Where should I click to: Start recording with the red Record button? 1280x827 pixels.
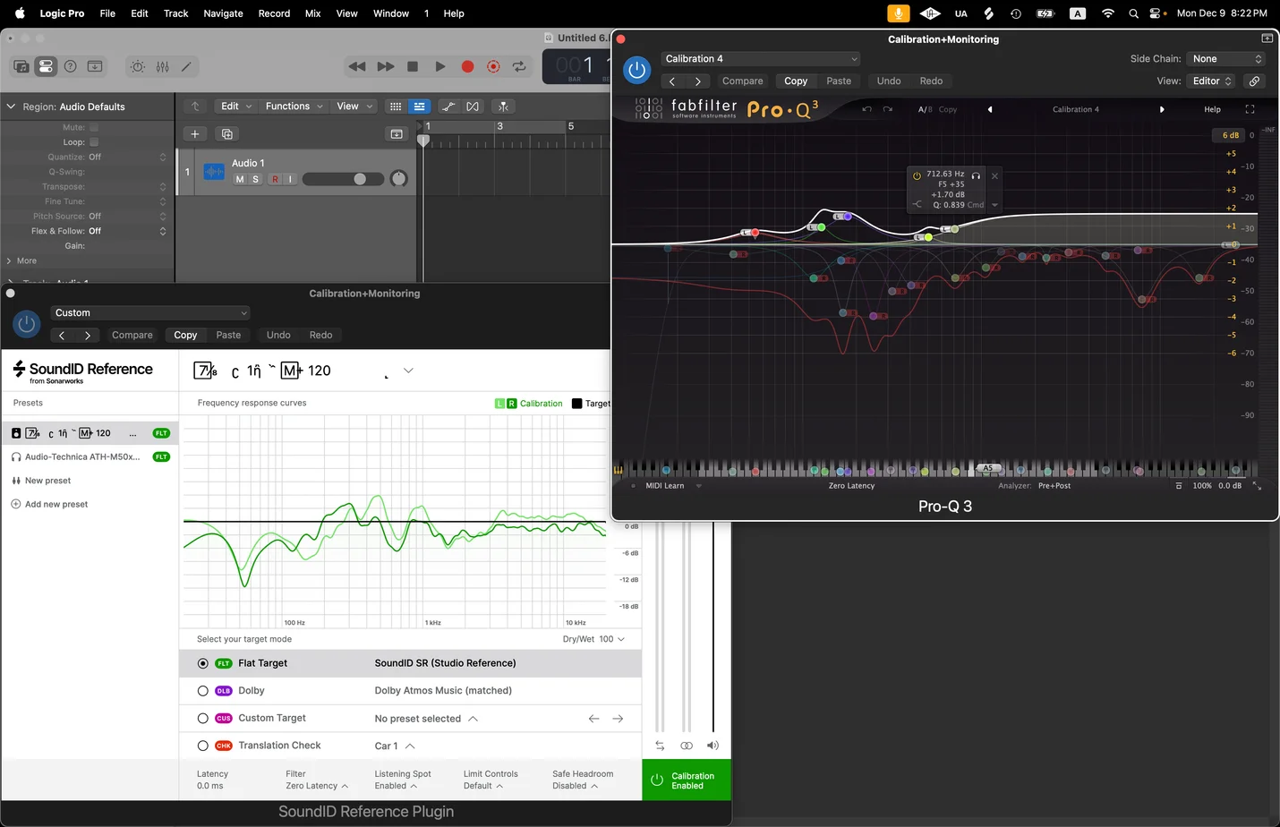[x=467, y=66]
